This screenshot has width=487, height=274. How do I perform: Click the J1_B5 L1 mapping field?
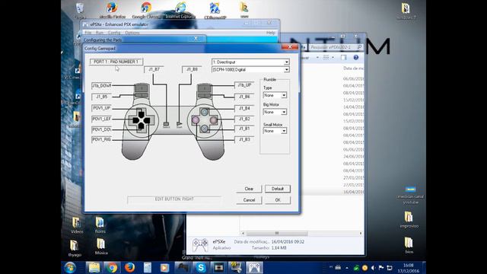click(x=101, y=97)
